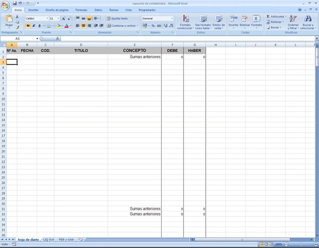
Task: Undo the last action
Action: (x=20, y=3)
